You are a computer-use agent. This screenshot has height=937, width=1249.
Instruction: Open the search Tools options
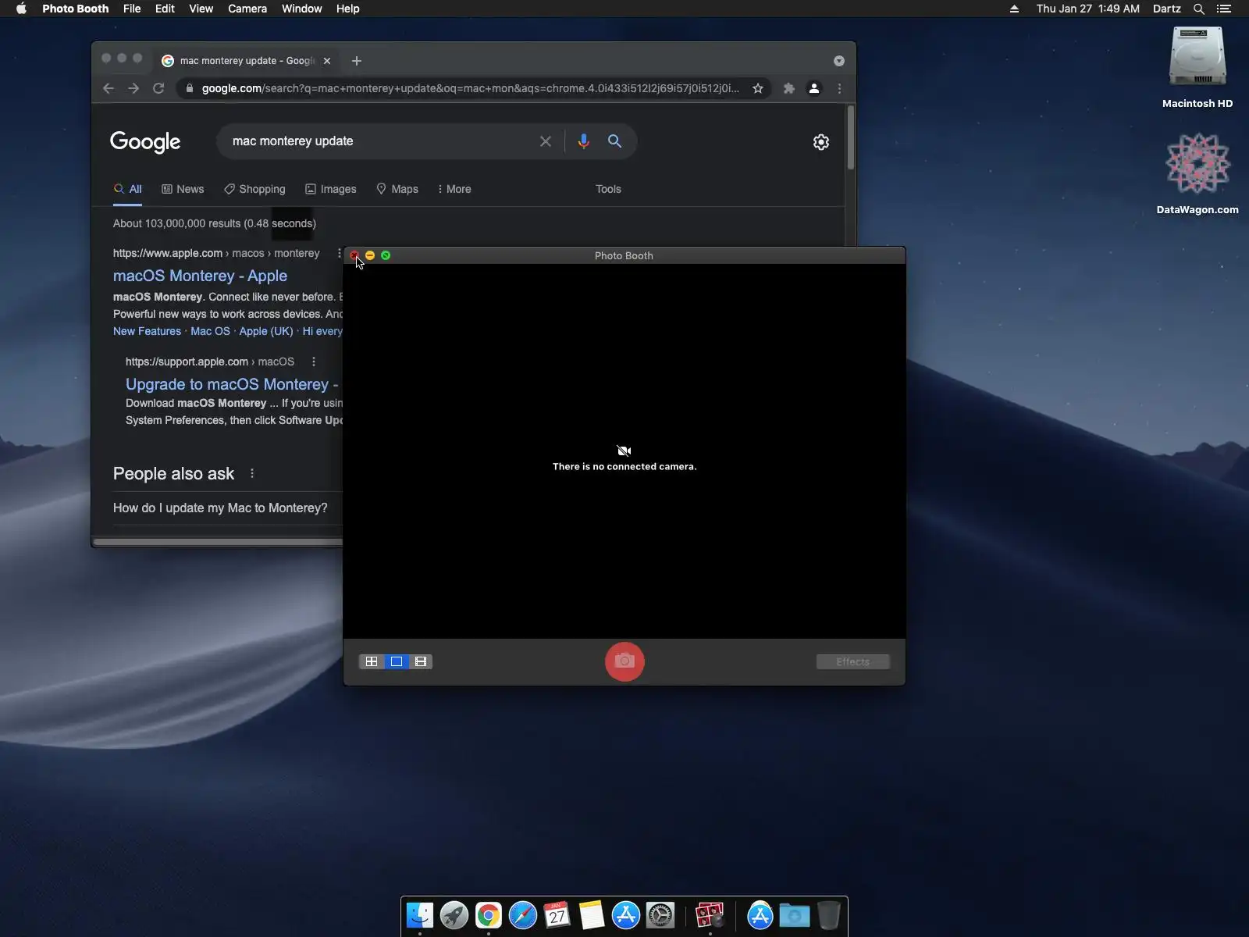tap(608, 189)
